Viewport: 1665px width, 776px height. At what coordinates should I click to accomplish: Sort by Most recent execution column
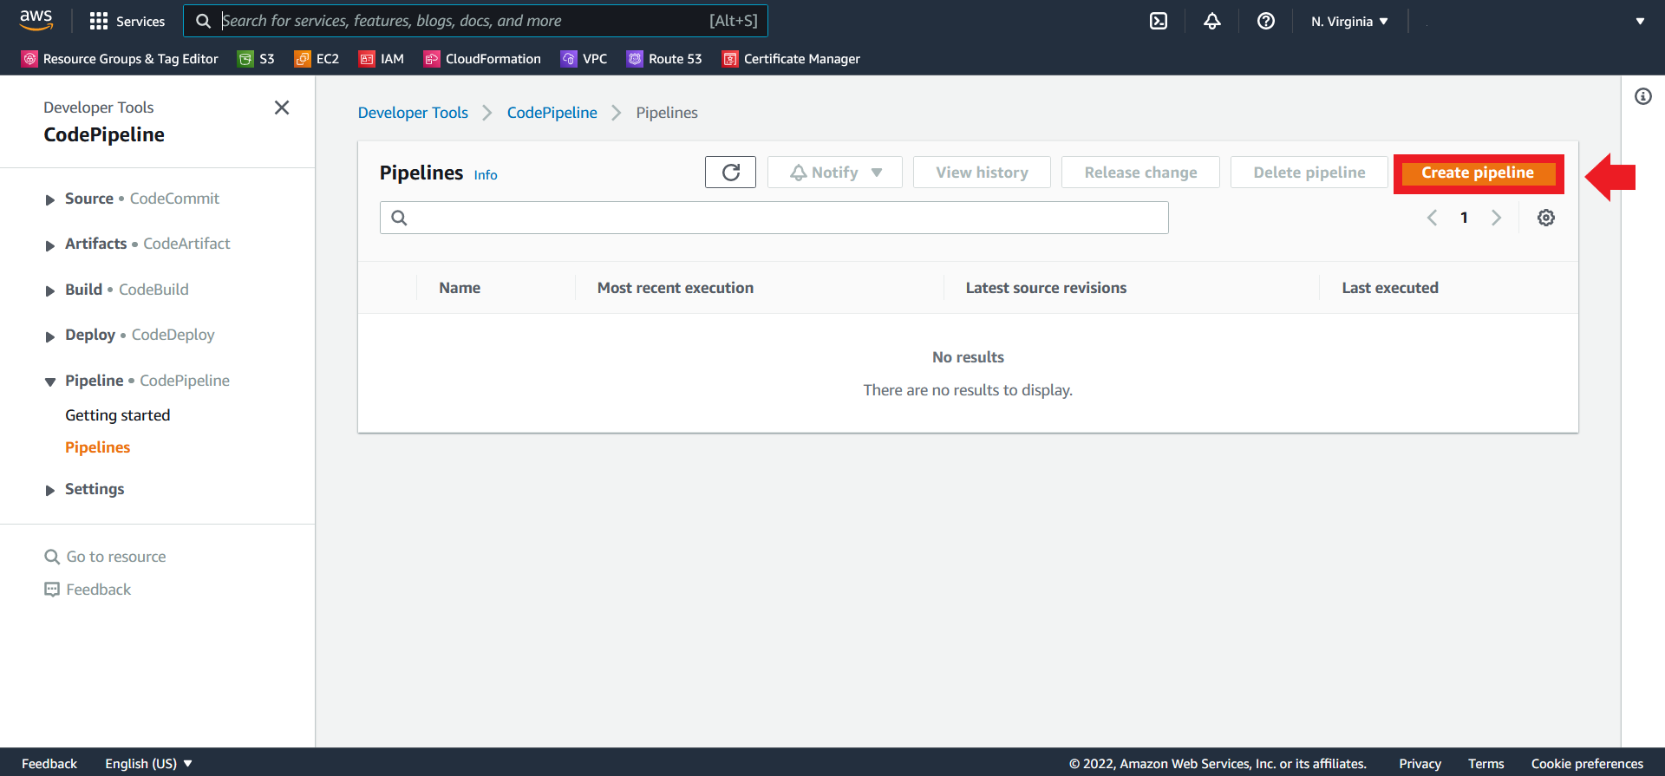tap(676, 288)
